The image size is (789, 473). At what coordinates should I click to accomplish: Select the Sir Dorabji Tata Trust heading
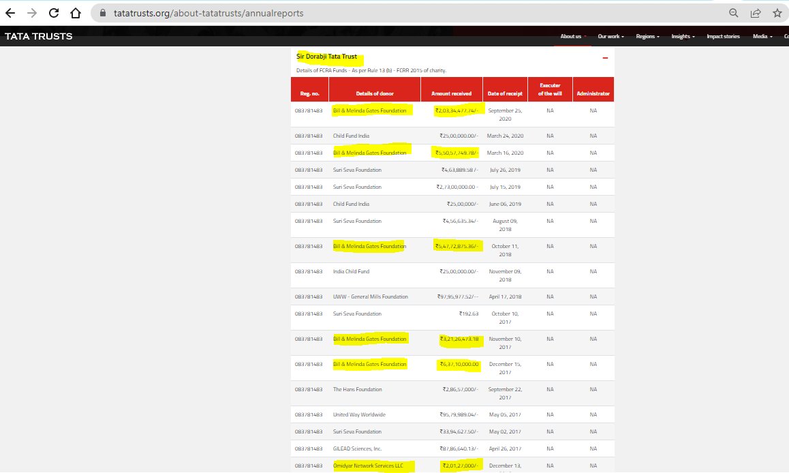(326, 57)
